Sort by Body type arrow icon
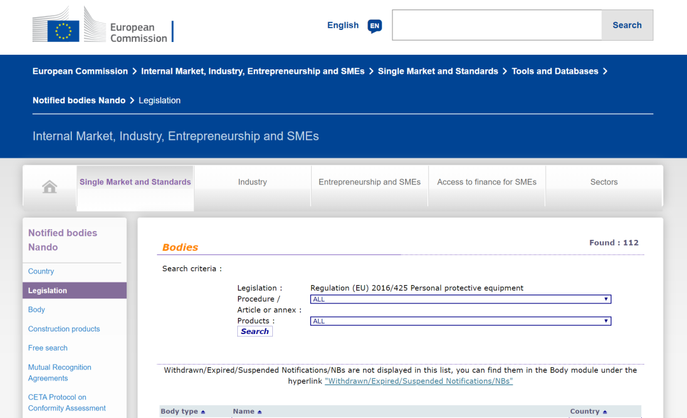The width and height of the screenshot is (687, 418). tap(203, 412)
